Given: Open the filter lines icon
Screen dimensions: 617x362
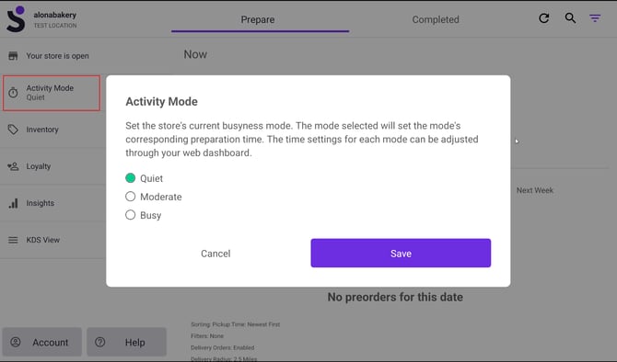Looking at the screenshot, I should 595,18.
